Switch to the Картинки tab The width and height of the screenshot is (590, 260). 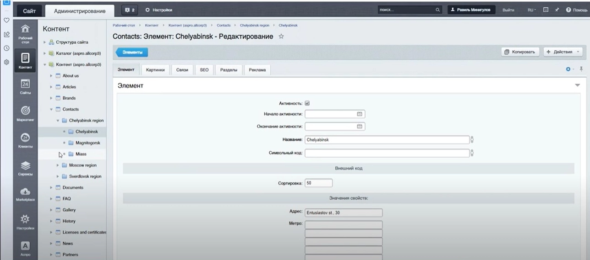156,70
